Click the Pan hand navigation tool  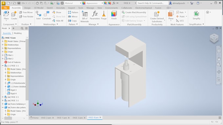pos(219,59)
